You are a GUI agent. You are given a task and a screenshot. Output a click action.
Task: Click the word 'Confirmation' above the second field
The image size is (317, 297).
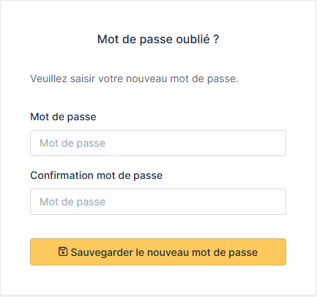[62, 175]
